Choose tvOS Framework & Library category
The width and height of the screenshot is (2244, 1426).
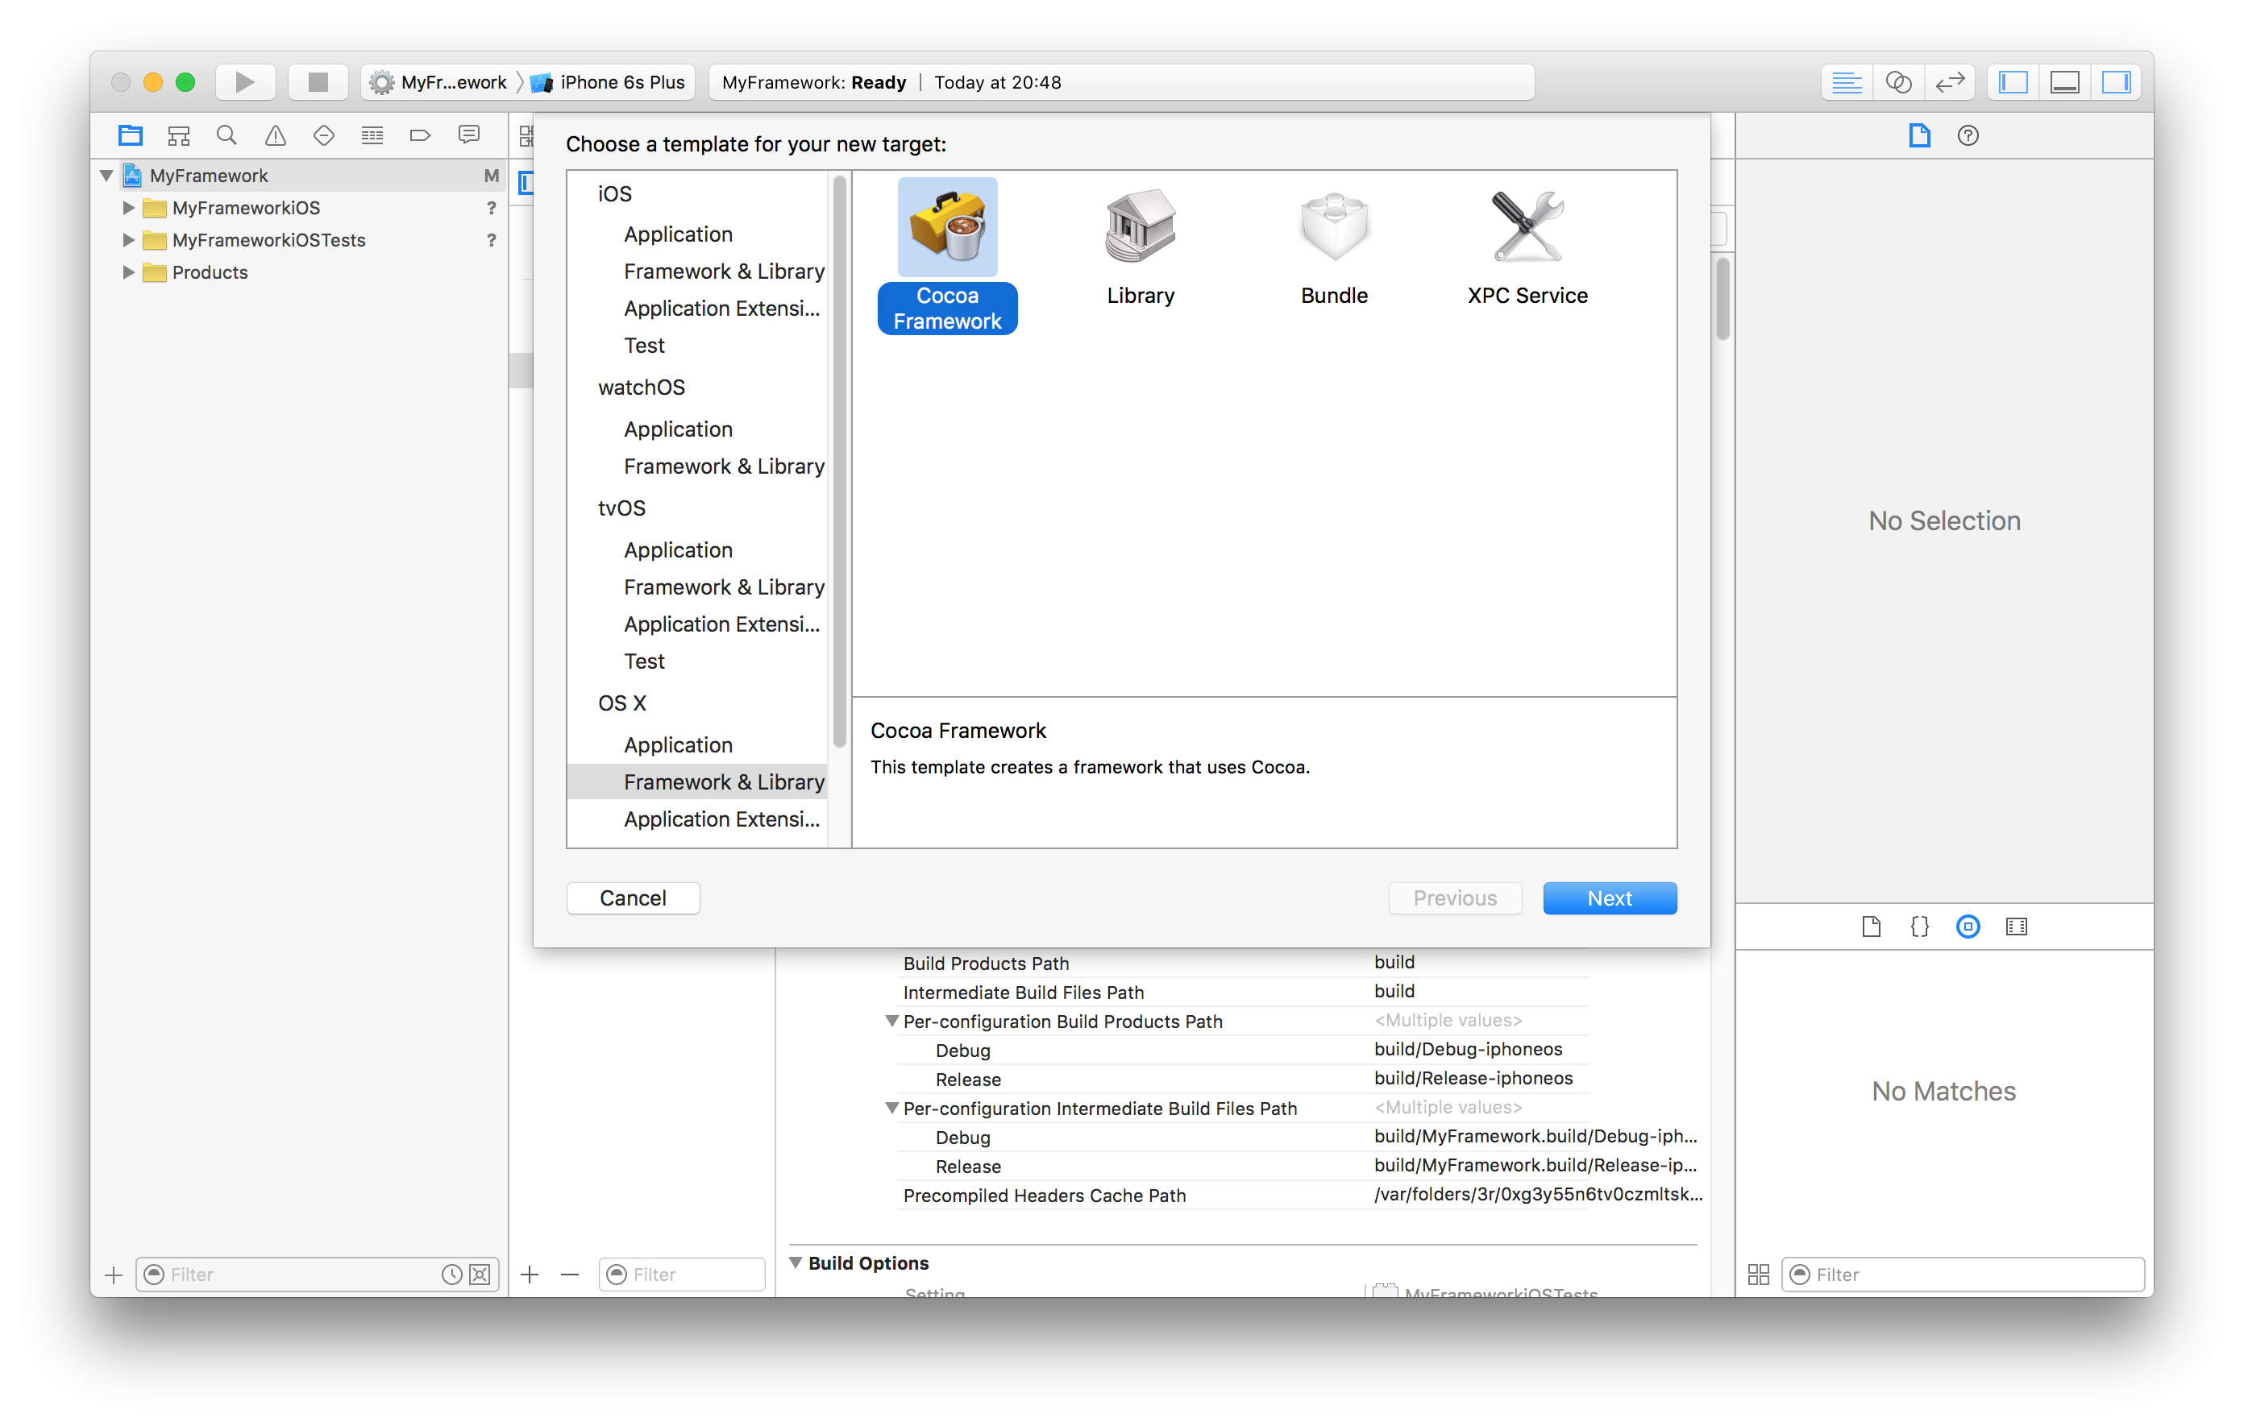(723, 588)
